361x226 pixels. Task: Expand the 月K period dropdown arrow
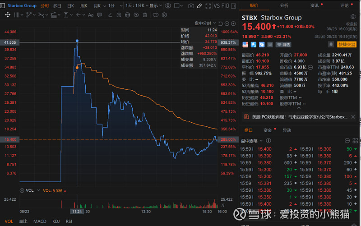[105, 6]
